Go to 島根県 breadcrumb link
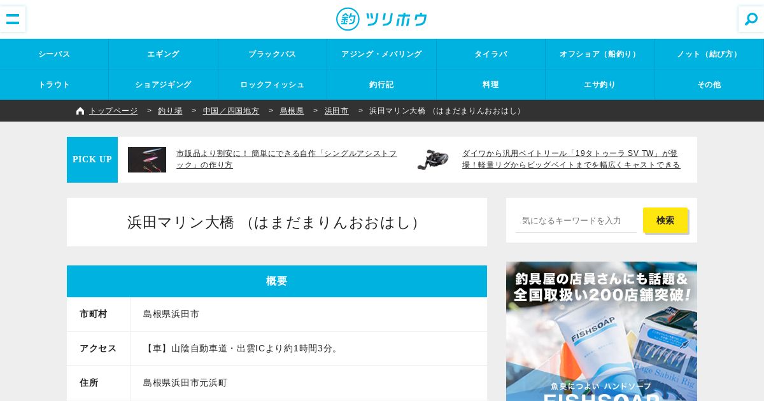Viewport: 764px width, 401px height. tap(292, 111)
